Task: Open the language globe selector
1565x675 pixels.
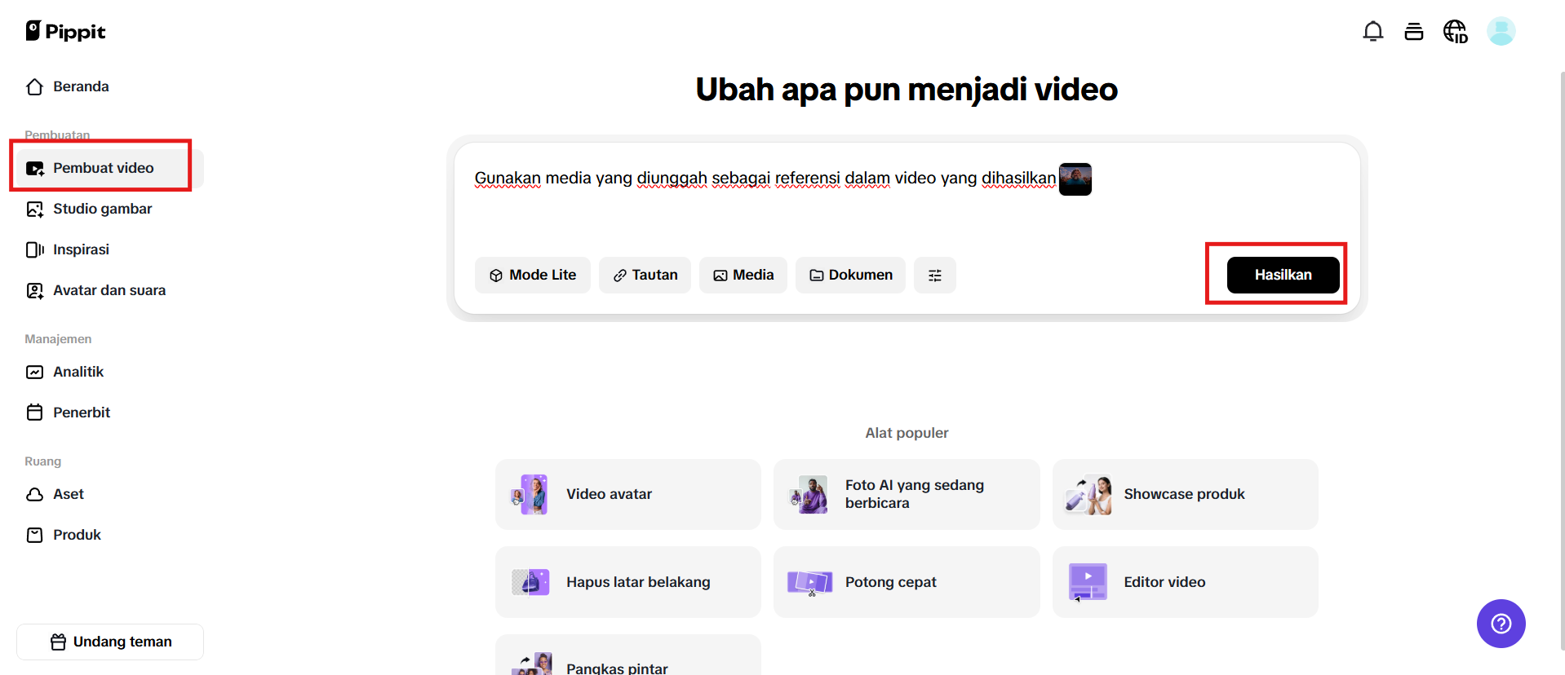Action: 1455,32
